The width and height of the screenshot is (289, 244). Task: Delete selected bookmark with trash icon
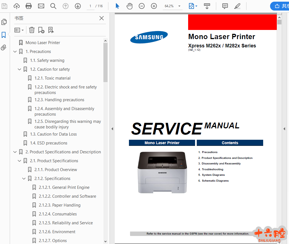click(32, 30)
